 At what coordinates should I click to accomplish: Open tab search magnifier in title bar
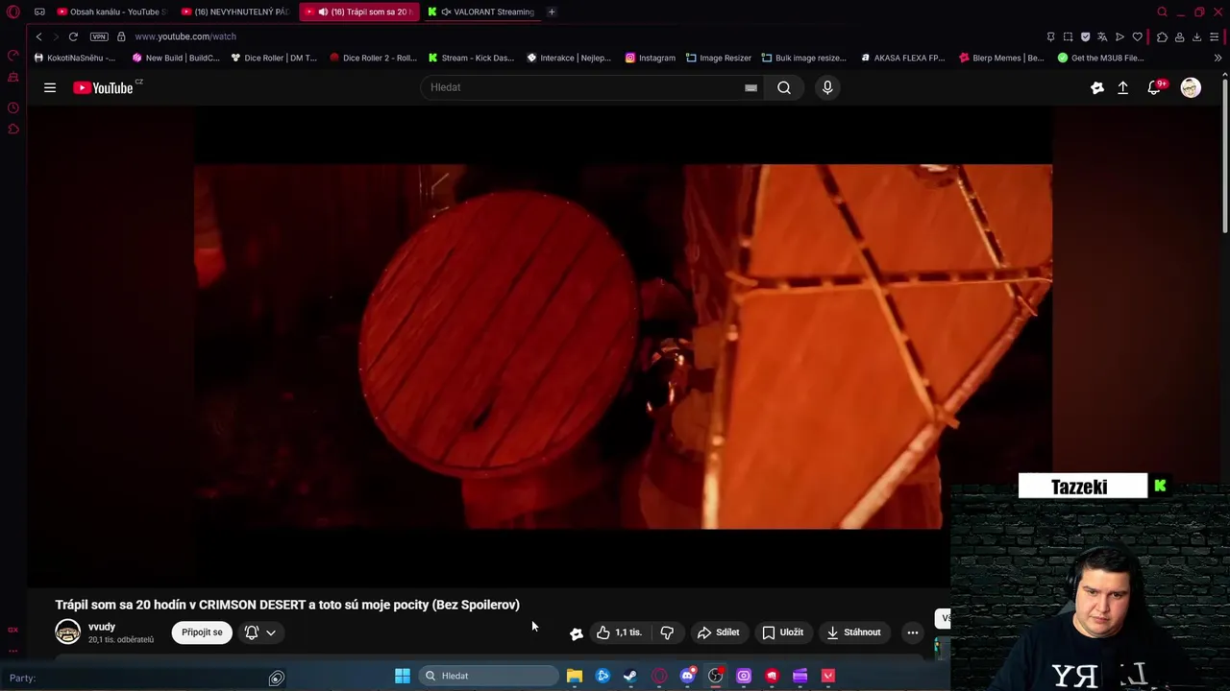point(1162,12)
